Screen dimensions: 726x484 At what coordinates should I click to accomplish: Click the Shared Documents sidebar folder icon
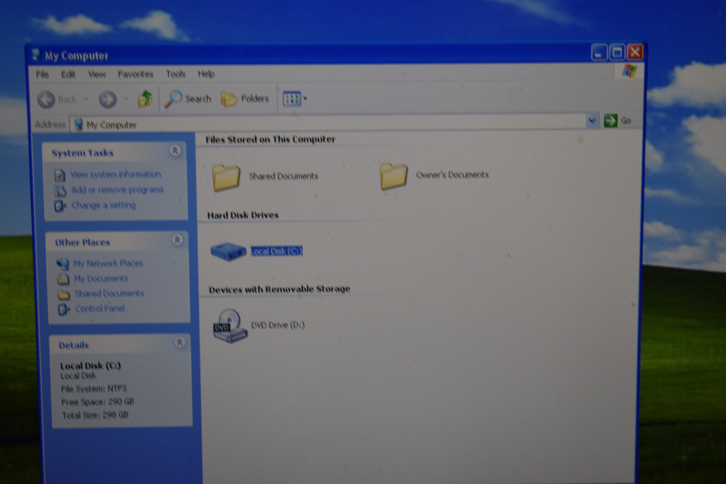point(64,295)
